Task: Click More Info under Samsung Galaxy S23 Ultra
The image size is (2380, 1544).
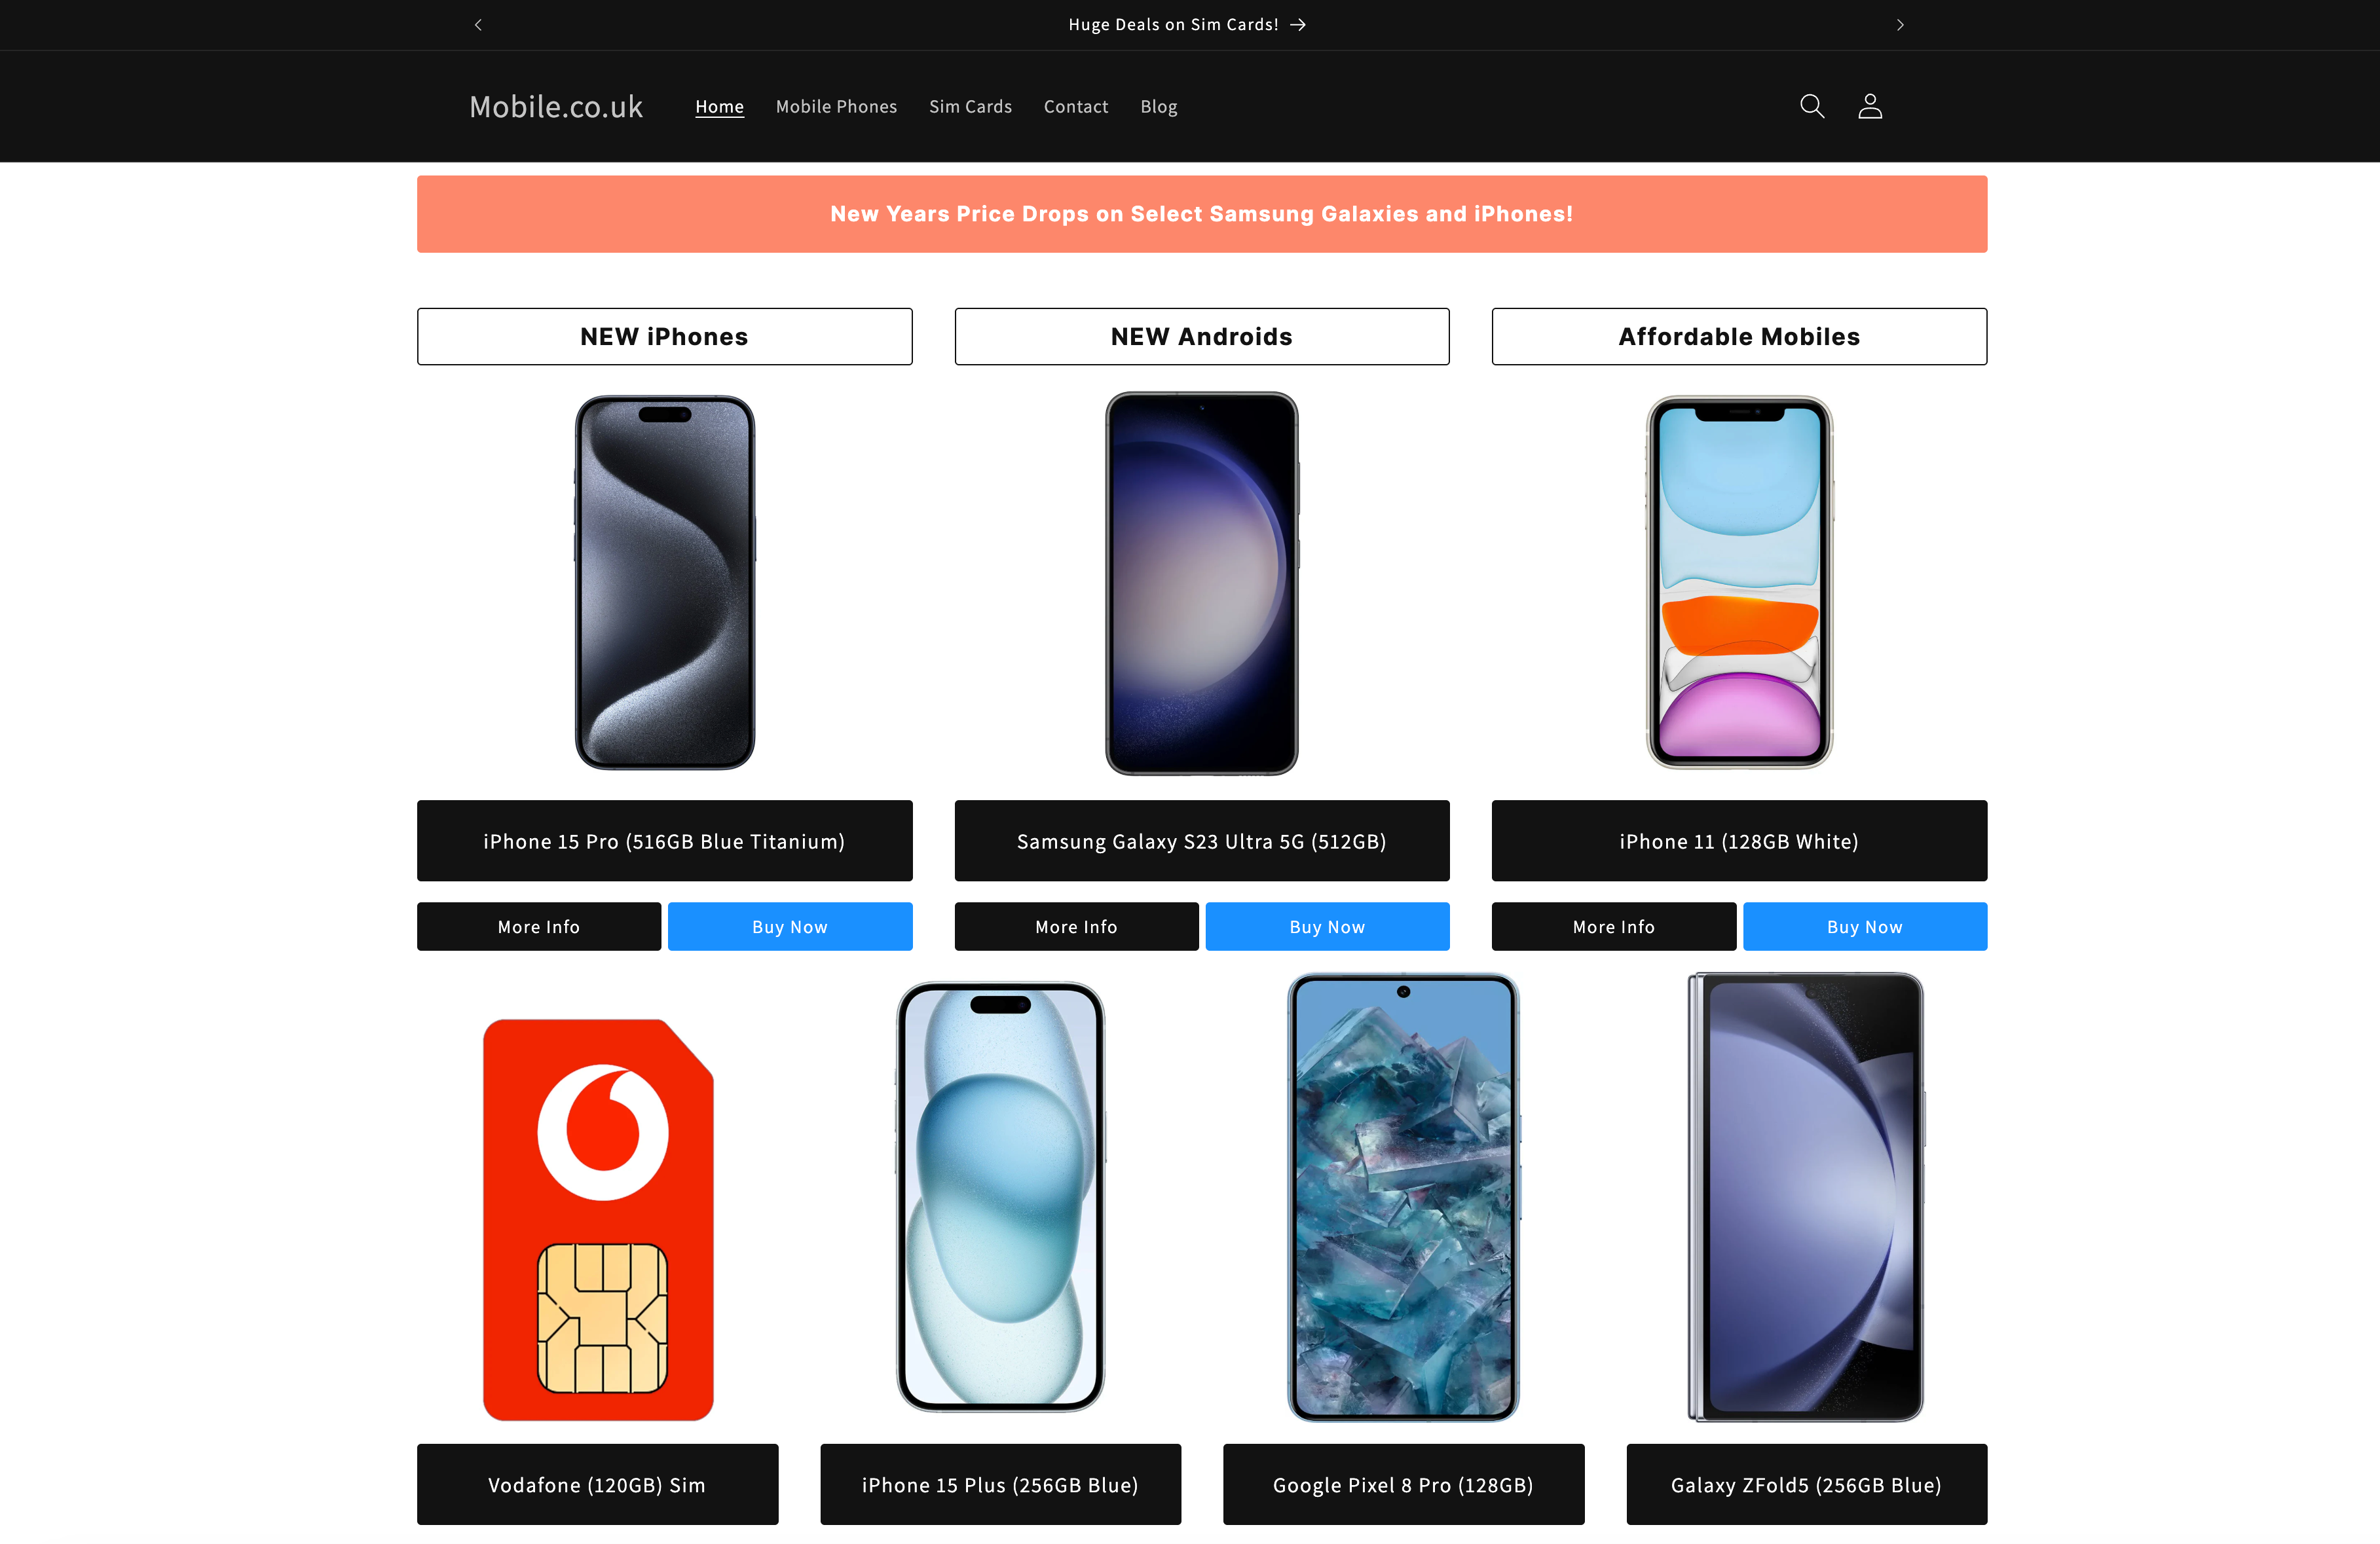Action: pyautogui.click(x=1076, y=927)
